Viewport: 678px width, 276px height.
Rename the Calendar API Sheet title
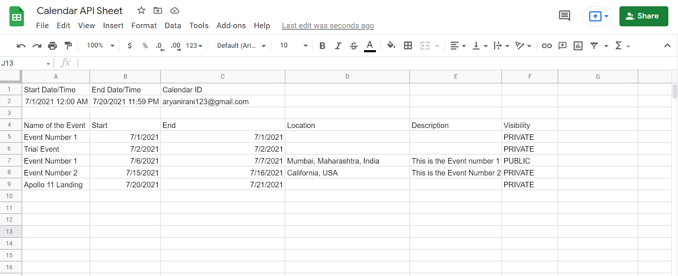[80, 11]
